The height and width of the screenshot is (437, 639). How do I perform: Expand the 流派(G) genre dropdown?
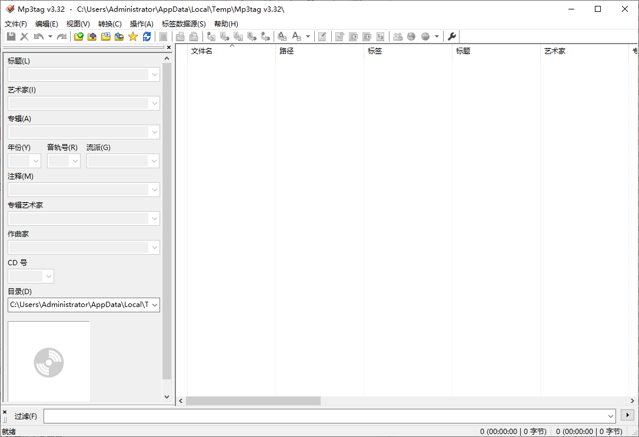coord(154,161)
